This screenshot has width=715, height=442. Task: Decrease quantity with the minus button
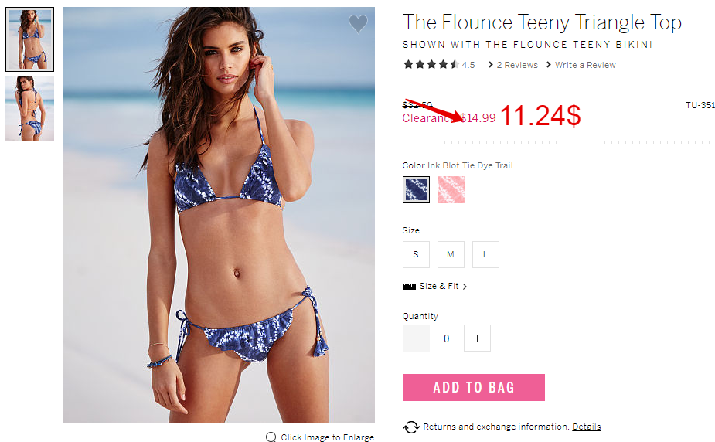[x=416, y=338]
